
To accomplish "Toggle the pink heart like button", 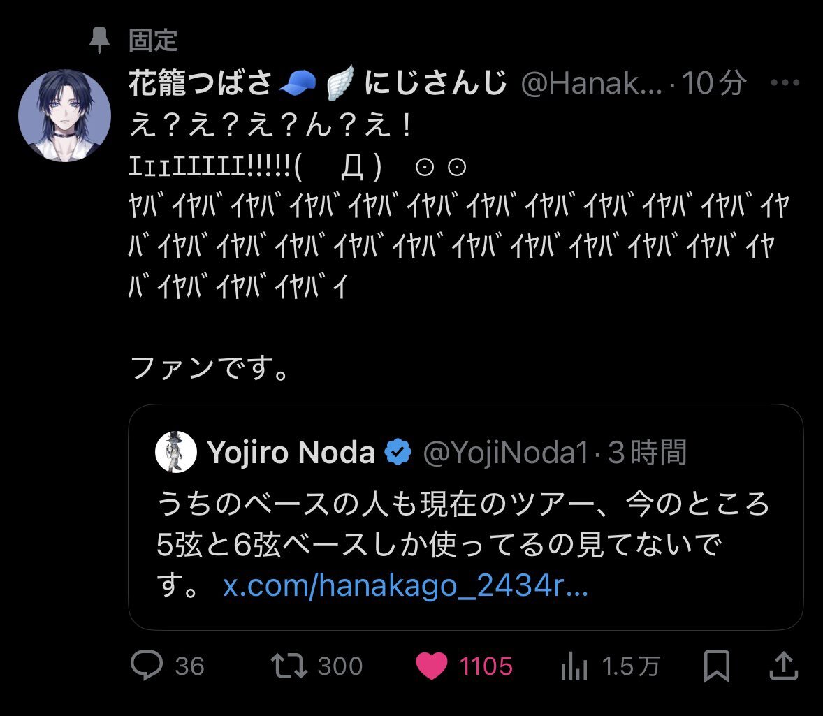I will click(432, 666).
